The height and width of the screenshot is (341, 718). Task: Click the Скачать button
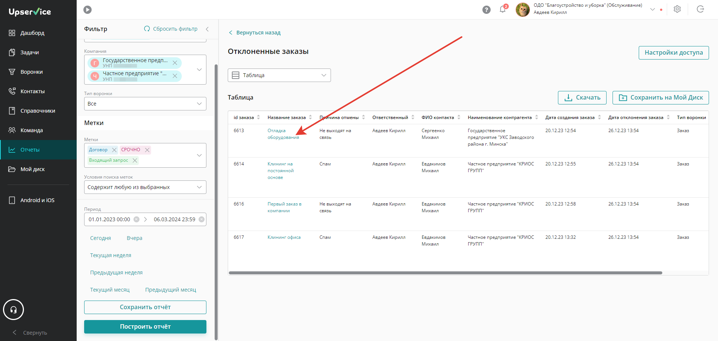tap(582, 98)
